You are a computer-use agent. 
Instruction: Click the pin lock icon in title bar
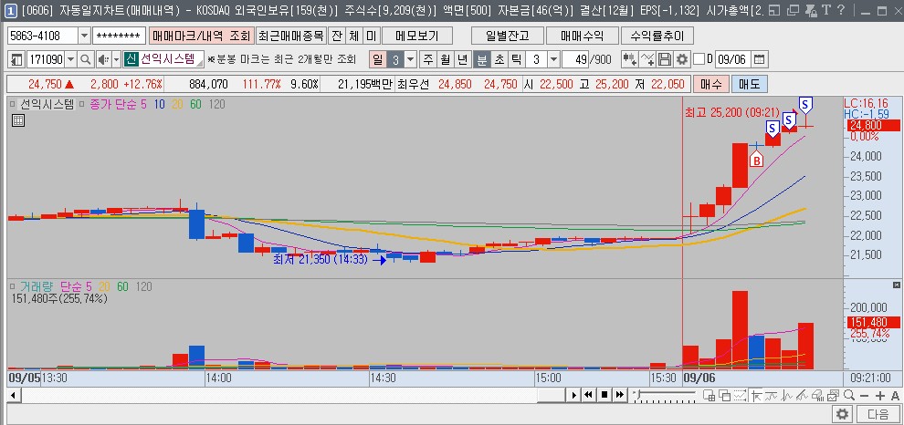point(811,10)
